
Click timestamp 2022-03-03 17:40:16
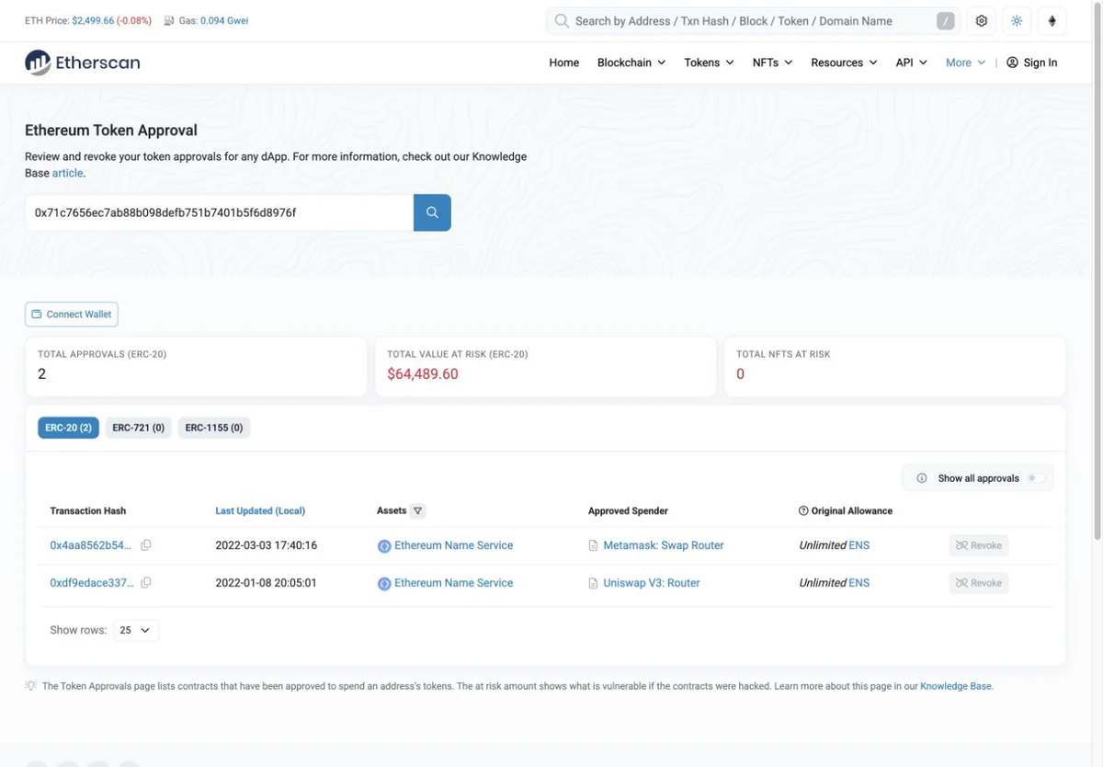pos(267,545)
